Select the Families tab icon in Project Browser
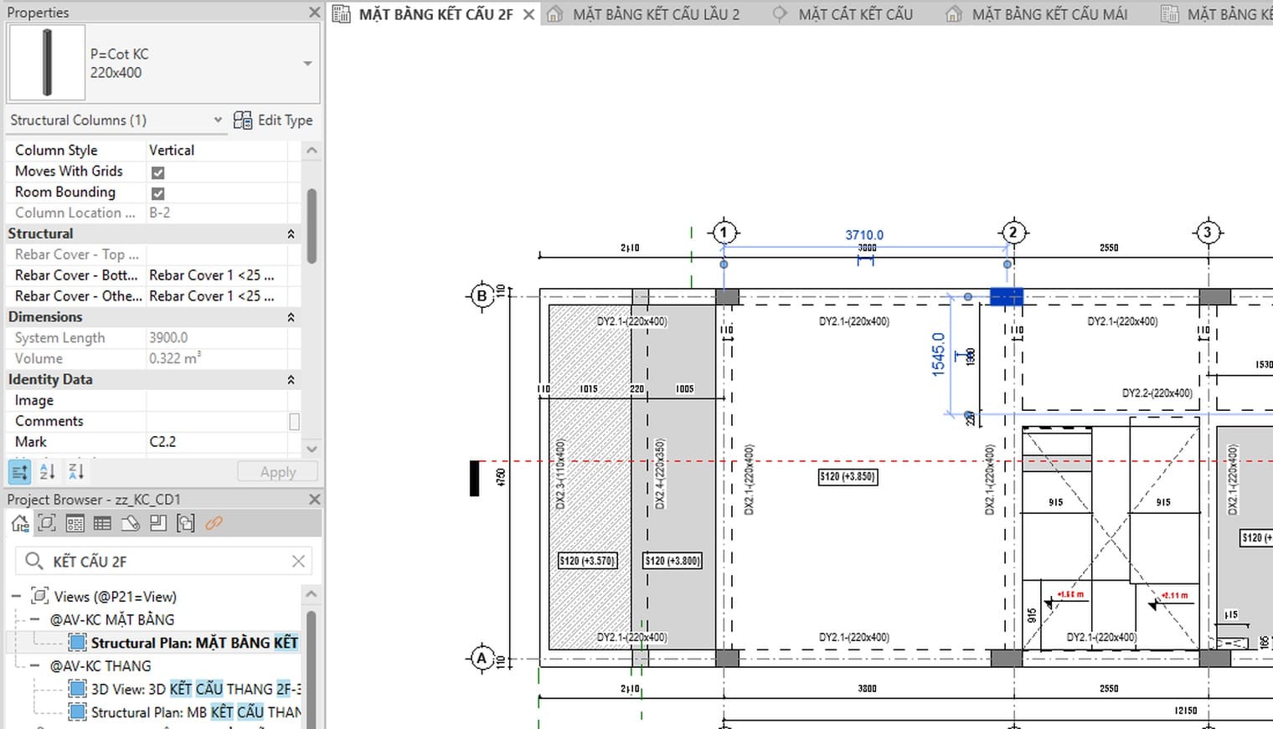 click(x=157, y=524)
